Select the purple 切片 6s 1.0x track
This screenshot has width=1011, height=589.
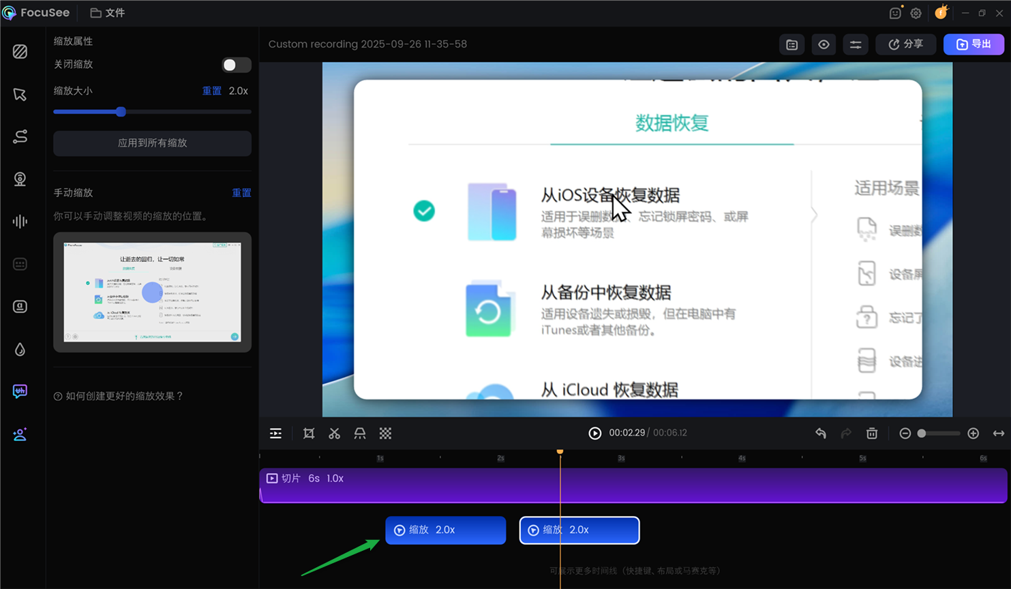tap(633, 485)
